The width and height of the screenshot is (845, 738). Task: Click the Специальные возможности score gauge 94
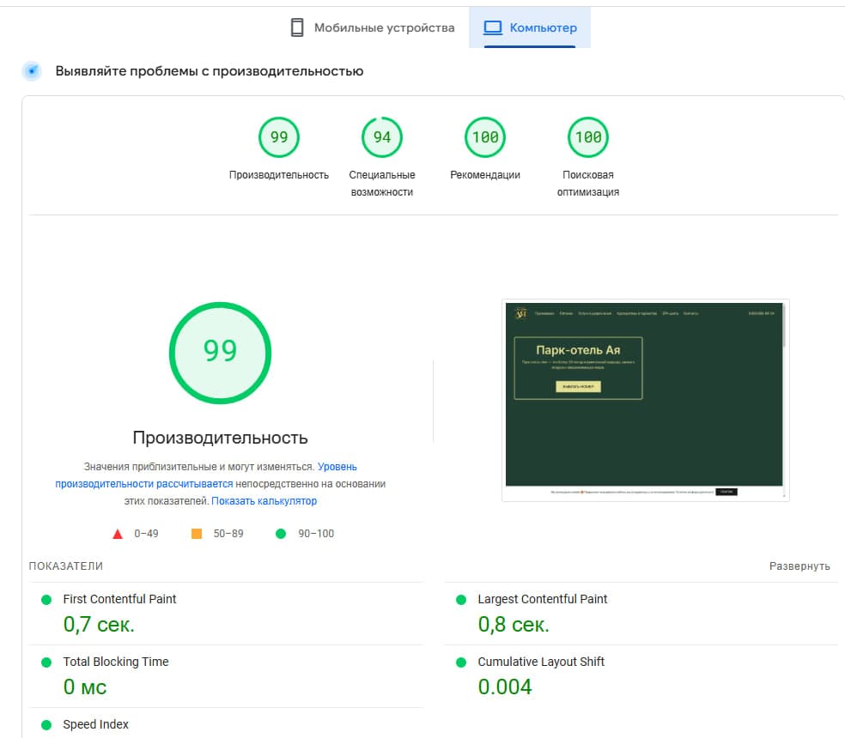(x=382, y=137)
